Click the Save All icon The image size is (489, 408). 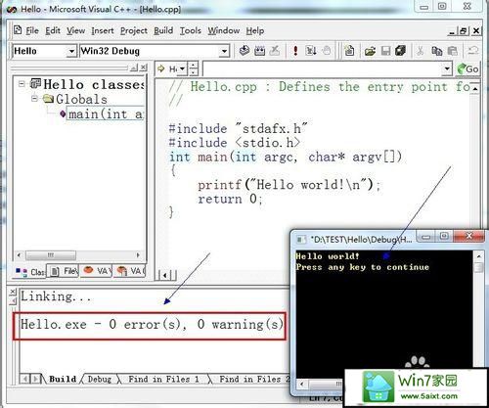pyautogui.click(x=400, y=51)
